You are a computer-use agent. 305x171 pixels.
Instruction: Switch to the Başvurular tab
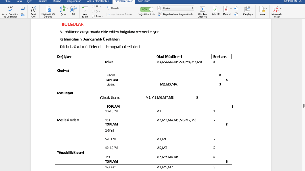tap(74, 1)
